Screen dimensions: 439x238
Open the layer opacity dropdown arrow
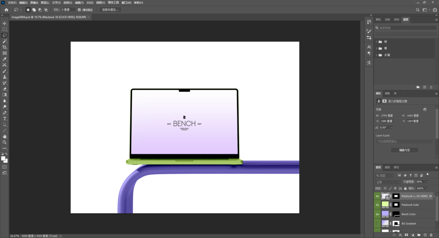pyautogui.click(x=427, y=182)
